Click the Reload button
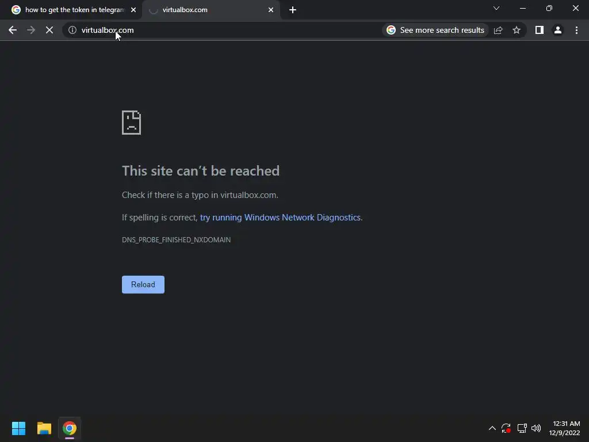Image resolution: width=589 pixels, height=442 pixels. tap(143, 284)
